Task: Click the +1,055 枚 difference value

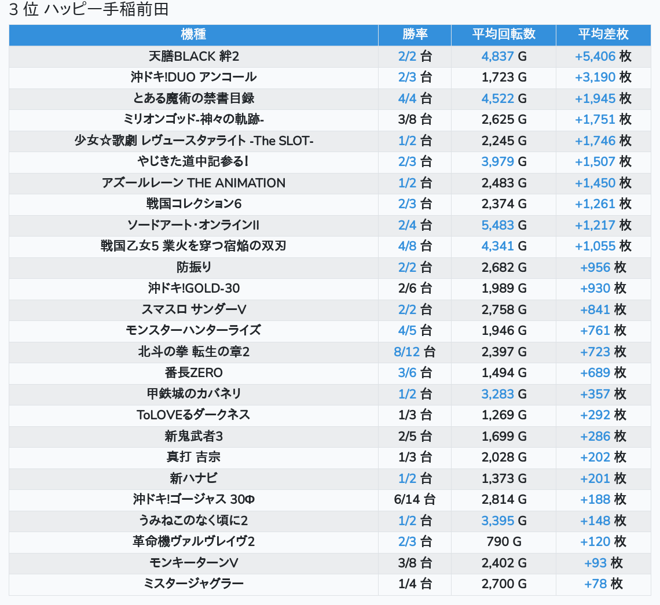Action: click(603, 246)
